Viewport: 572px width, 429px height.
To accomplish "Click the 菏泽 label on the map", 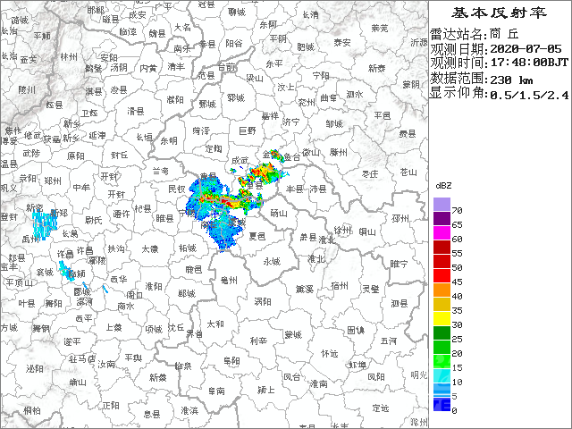I will [200, 130].
